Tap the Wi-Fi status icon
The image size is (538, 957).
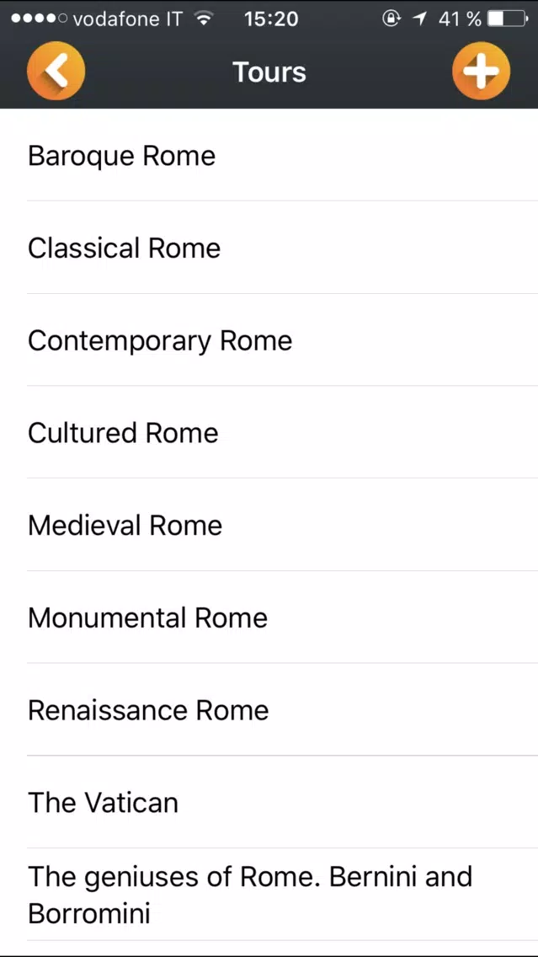(x=203, y=19)
